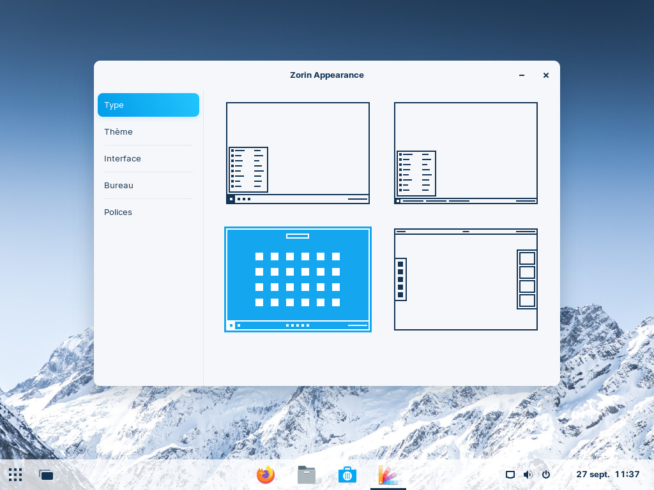
Task: Open the Bureau settings section
Action: click(x=148, y=186)
